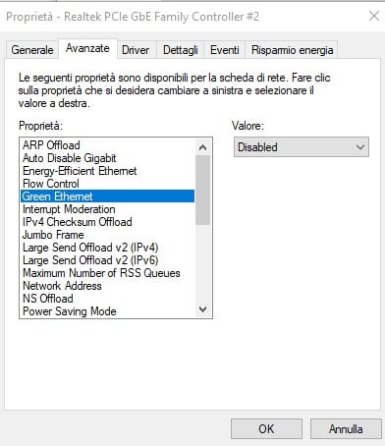Switch to the Driver tab

[x=136, y=50]
